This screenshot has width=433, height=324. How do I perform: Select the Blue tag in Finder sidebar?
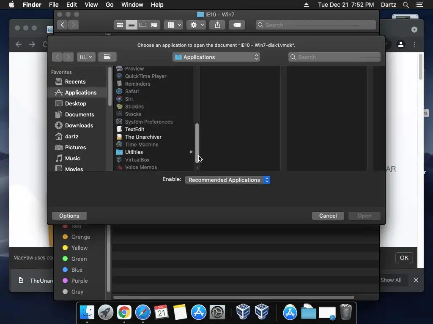(x=77, y=270)
